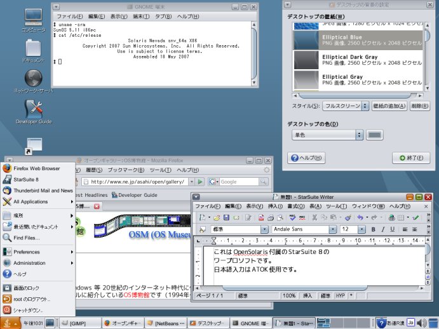Screen dimensions: 439x329
Task: Open ファイル menu in StarSuite Writer
Action: pyautogui.click(x=208, y=206)
